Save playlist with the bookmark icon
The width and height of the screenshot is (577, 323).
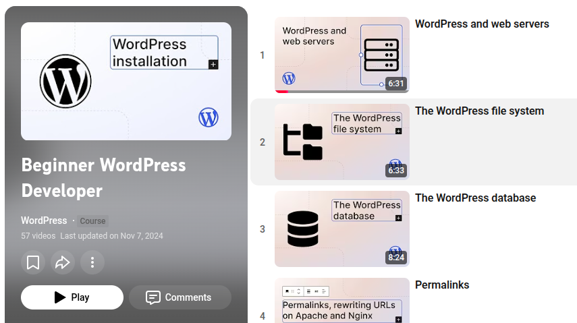[33, 262]
